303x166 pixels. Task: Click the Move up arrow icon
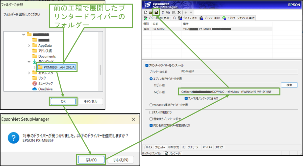(186, 12)
